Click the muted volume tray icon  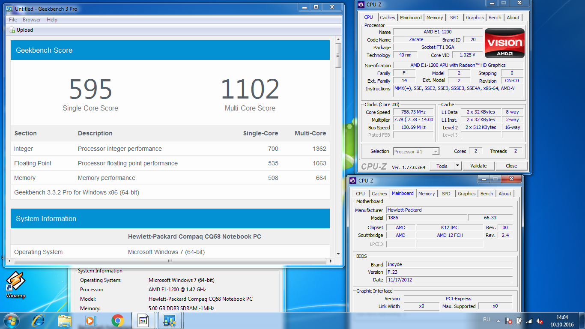[x=540, y=320]
